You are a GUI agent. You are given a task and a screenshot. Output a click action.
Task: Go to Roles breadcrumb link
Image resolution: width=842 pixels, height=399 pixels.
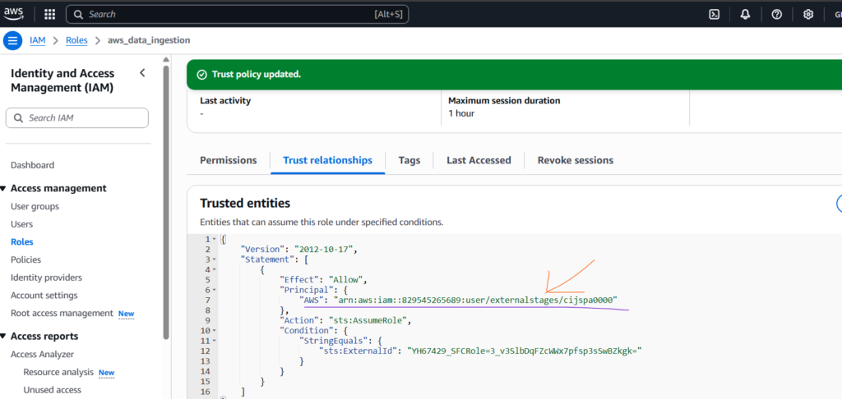[76, 40]
